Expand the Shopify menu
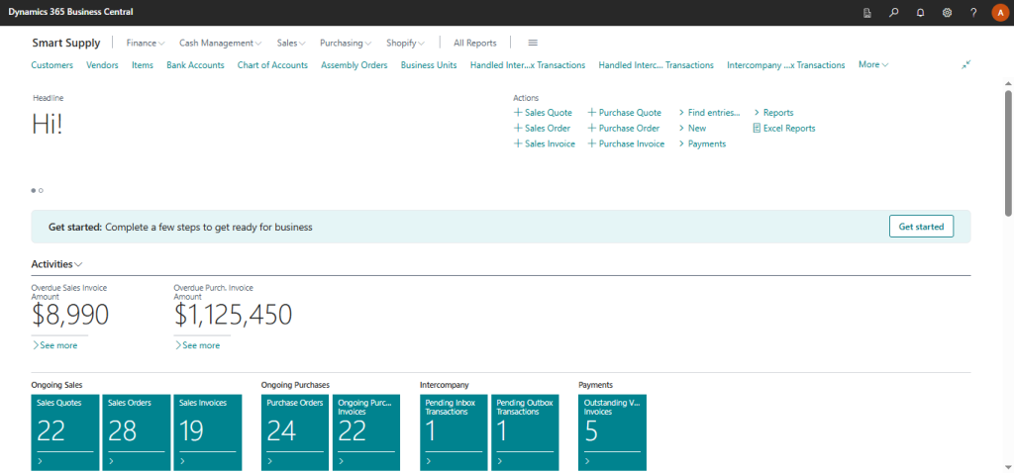Viewport: 1014px width, 473px height. (x=405, y=43)
